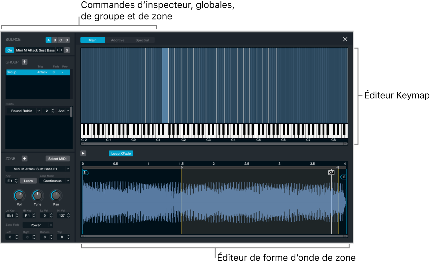Click the Add Group plus icon
This screenshot has width=431, height=265.
tap(24, 62)
